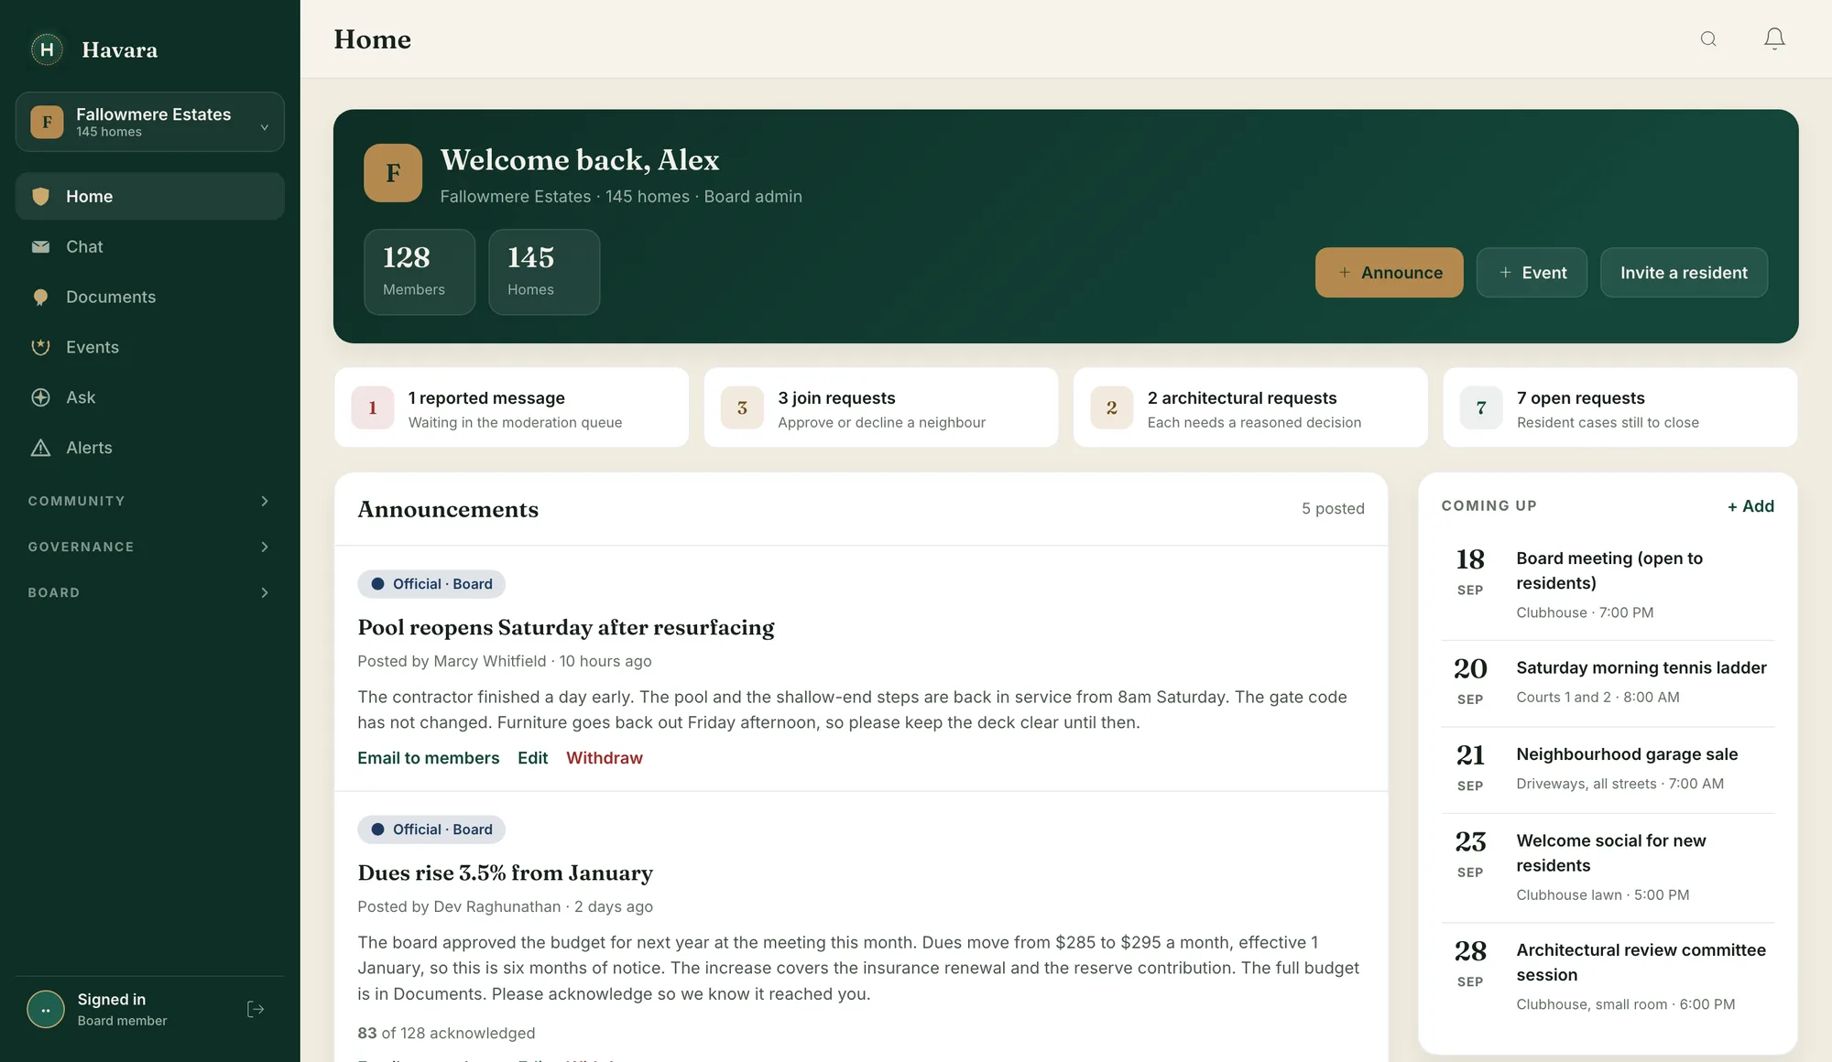
Task: Open the Board meeting event on 18 Sep
Action: 1608,585
